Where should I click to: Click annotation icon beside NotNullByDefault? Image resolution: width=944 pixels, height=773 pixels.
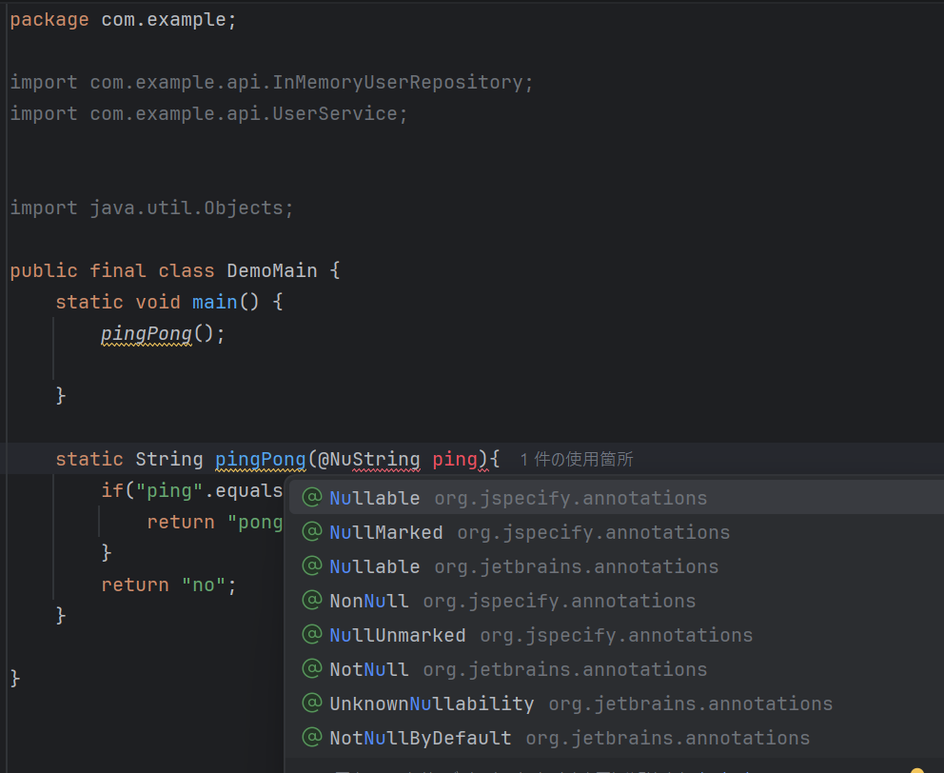(312, 738)
